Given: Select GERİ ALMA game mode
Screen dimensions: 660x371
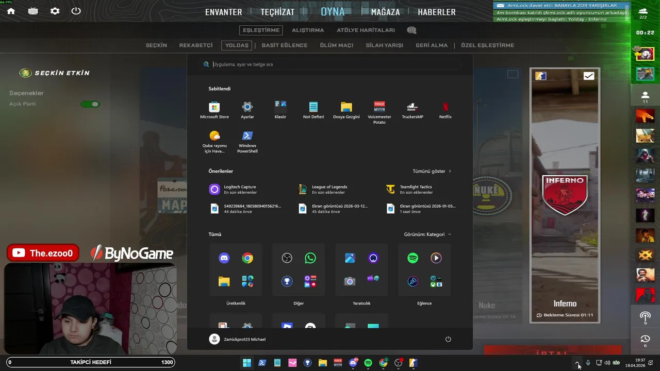Looking at the screenshot, I should tap(432, 45).
